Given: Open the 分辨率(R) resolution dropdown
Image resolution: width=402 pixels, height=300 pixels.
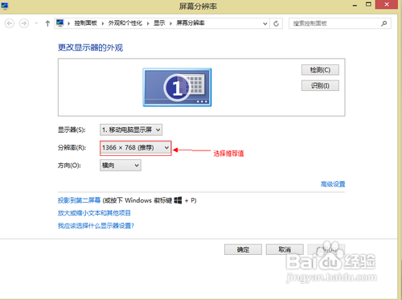Looking at the screenshot, I should pos(136,148).
